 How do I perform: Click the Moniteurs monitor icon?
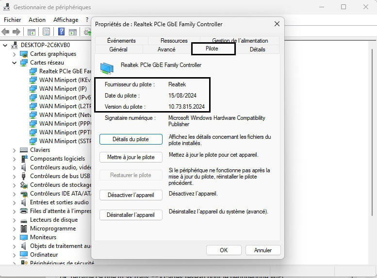[24, 237]
